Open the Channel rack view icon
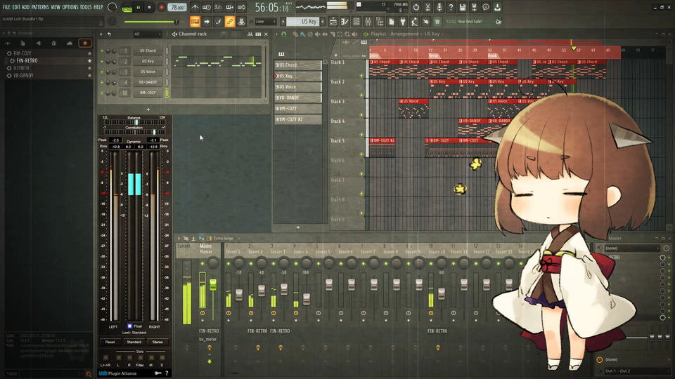The height and width of the screenshot is (379, 675). tap(356, 22)
